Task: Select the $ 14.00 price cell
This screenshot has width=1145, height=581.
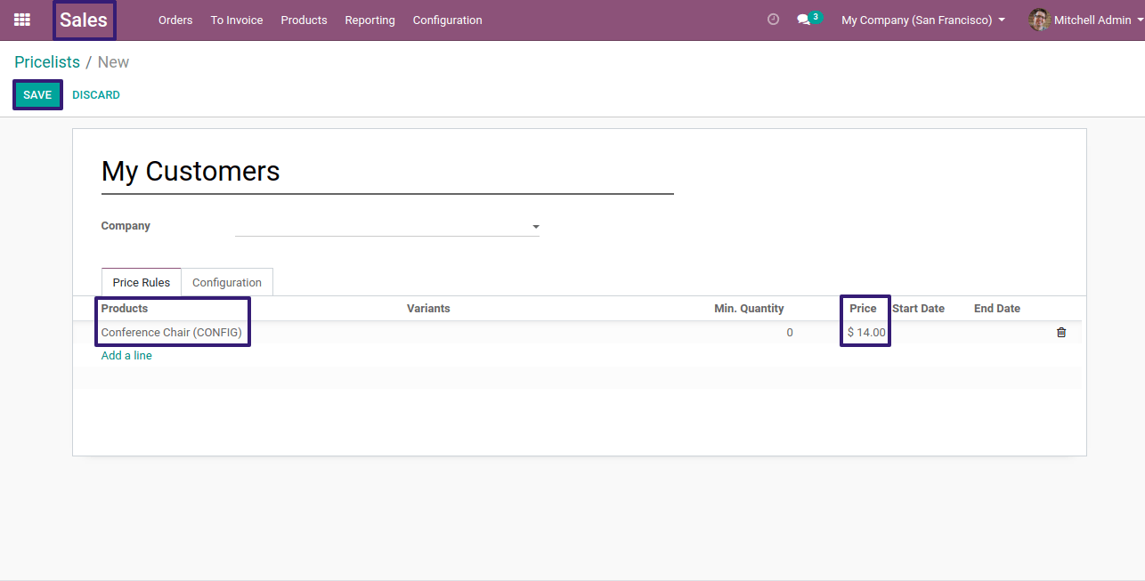Action: coord(866,333)
